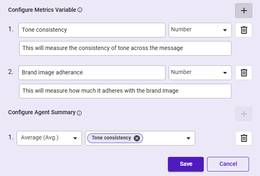Expand the summary metrics selector dropdown arrow

(x=188, y=138)
